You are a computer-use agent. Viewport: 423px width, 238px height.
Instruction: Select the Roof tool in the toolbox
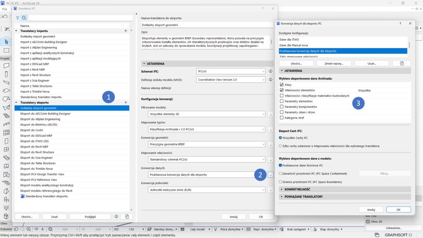(6, 99)
